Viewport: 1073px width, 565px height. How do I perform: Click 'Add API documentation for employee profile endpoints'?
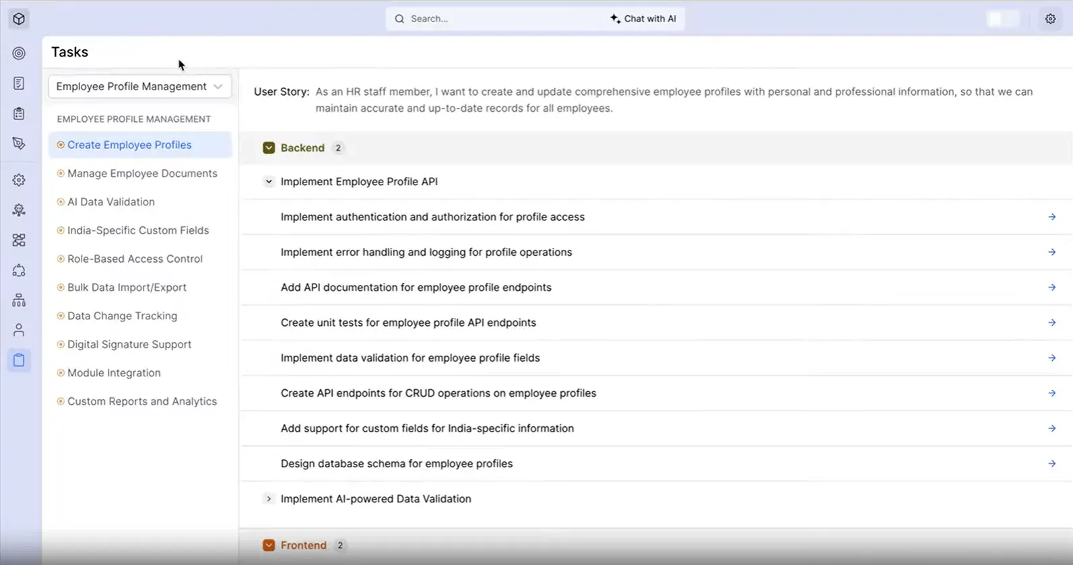[x=416, y=288]
